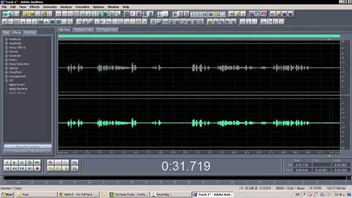Expand the Unsupported effects category
This screenshot has height=198, width=352.
pyautogui.click(x=7, y=76)
